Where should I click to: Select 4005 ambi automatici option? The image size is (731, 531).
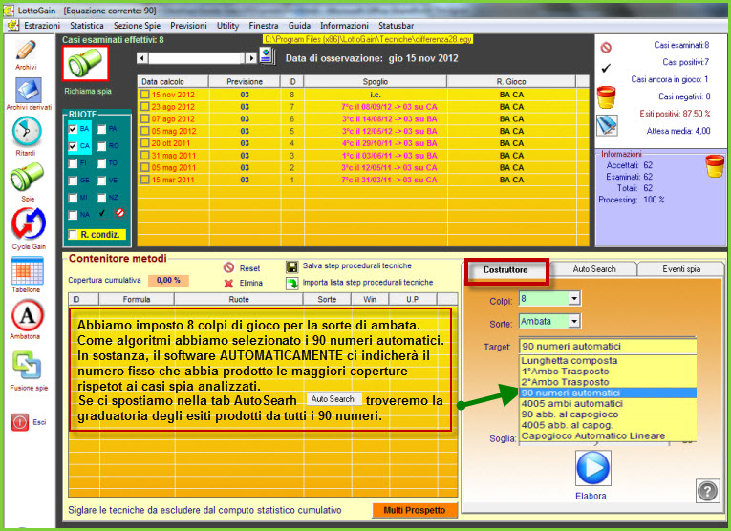point(608,403)
